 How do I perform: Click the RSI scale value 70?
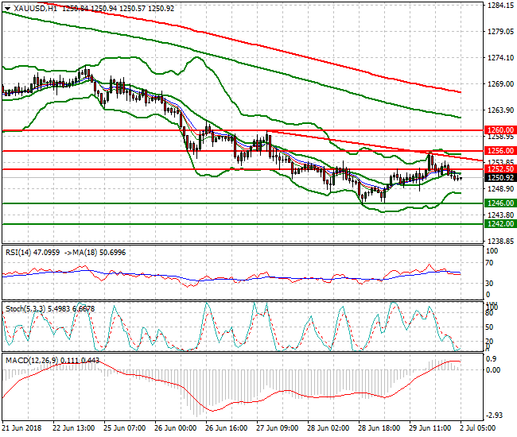490,263
